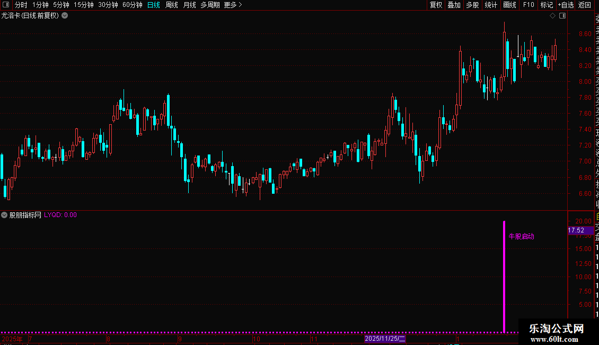Switch to 周线 weekly chart
The image size is (599, 345).
pyautogui.click(x=172, y=5)
